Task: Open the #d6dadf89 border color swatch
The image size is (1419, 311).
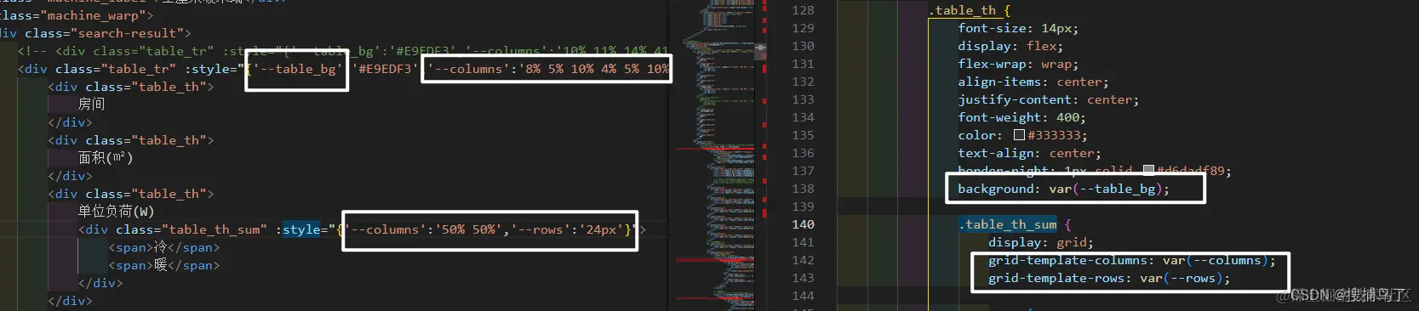Action: [1148, 171]
